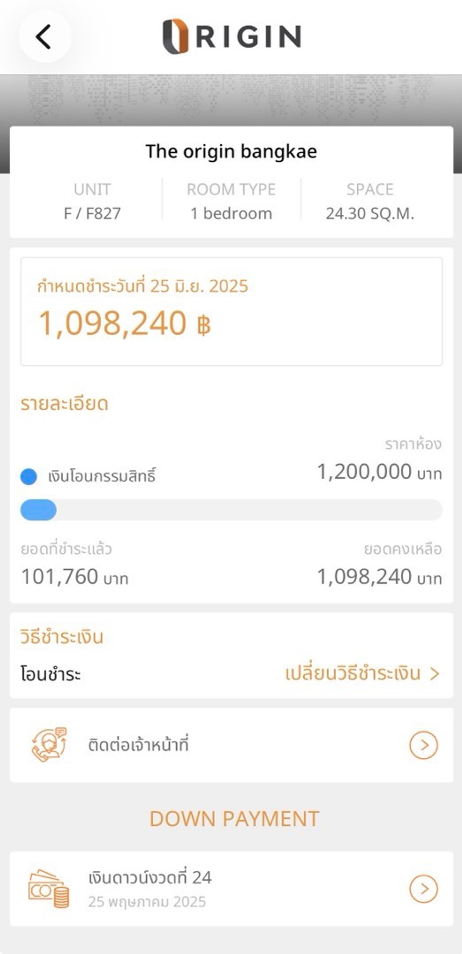The height and width of the screenshot is (954, 462).
Task: Tap the contact staff headset icon
Action: tap(49, 745)
